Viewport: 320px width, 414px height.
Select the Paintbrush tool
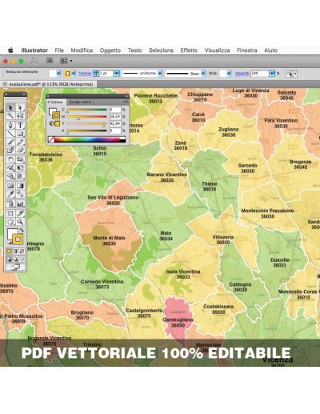(10, 142)
